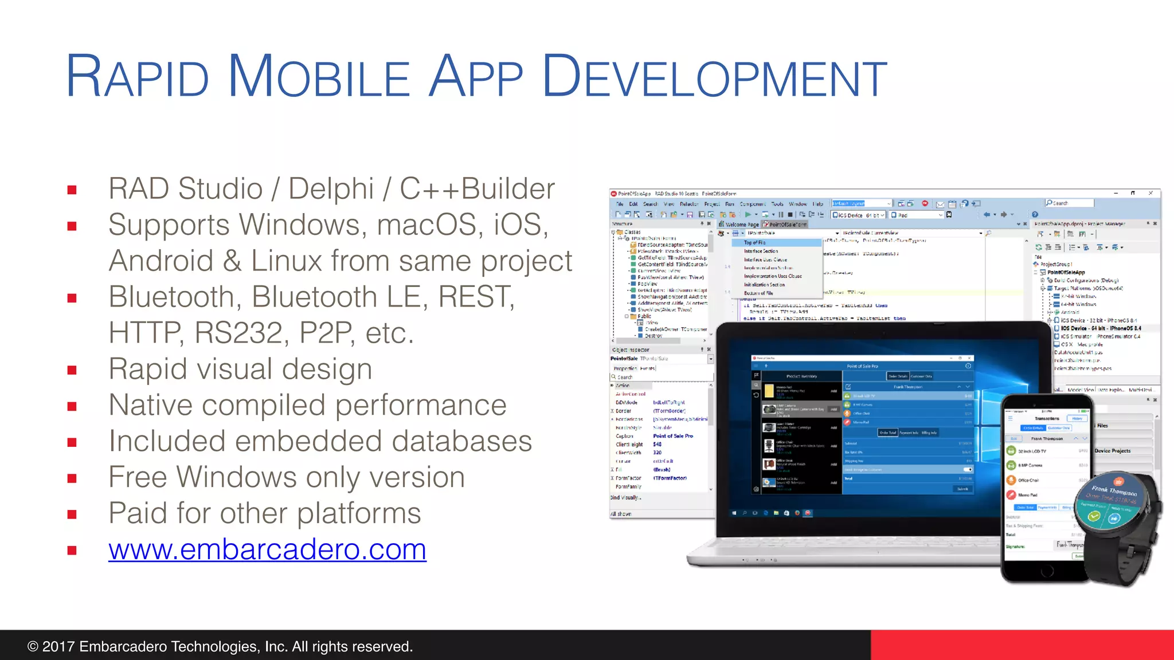Select the Model View tab at panel bottom
Screen dimensions: 1174x660
pyautogui.click(x=1081, y=390)
